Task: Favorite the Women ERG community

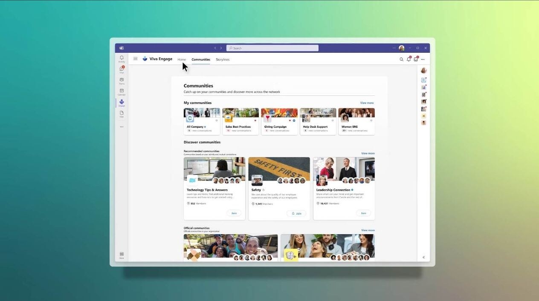Action: click(x=371, y=120)
